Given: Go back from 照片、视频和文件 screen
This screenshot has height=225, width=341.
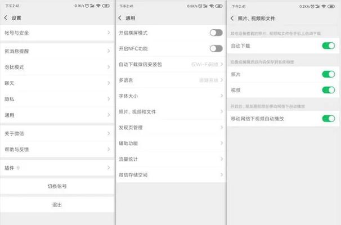Looking at the screenshot, I should [232, 19].
